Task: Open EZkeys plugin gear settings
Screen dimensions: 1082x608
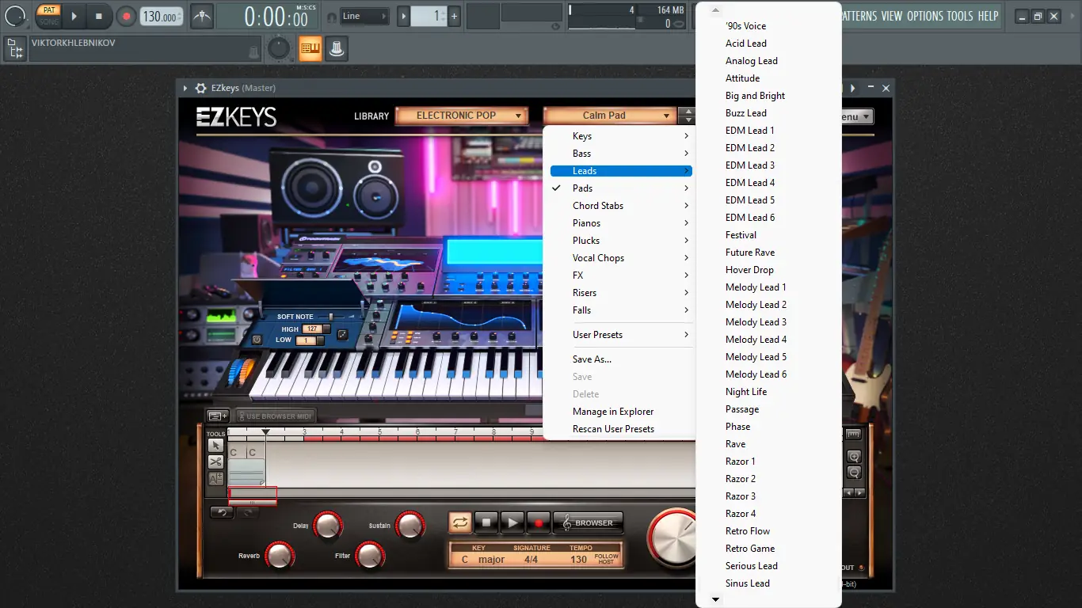Action: click(201, 88)
